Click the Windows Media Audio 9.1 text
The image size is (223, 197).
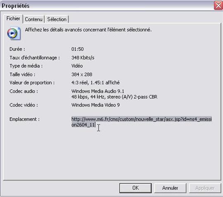point(98,91)
